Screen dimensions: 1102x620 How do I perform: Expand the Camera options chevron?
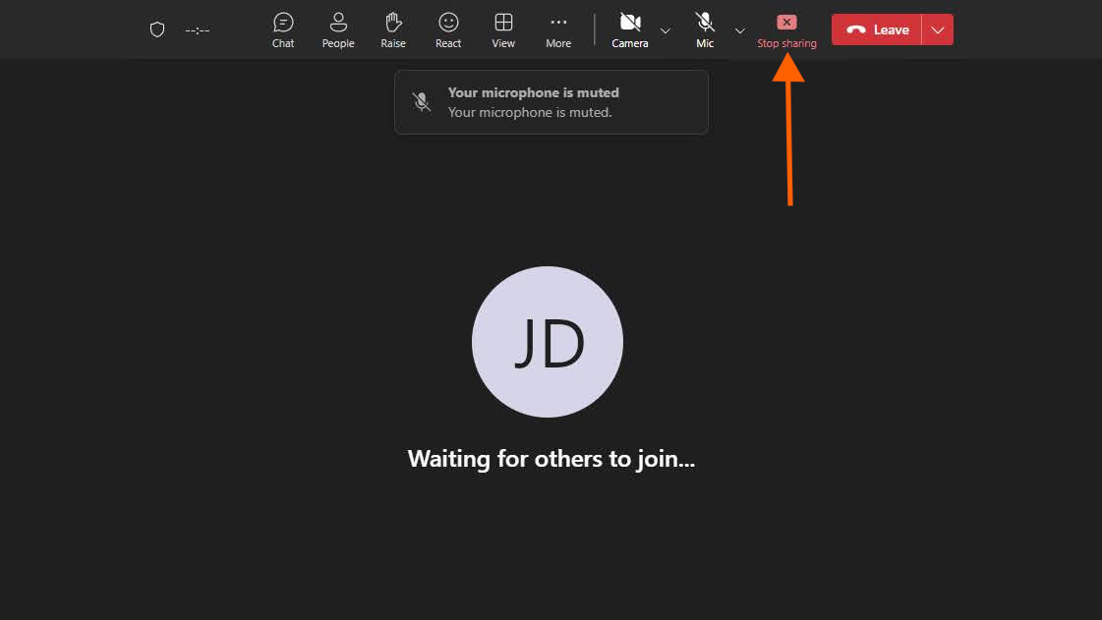pos(665,30)
